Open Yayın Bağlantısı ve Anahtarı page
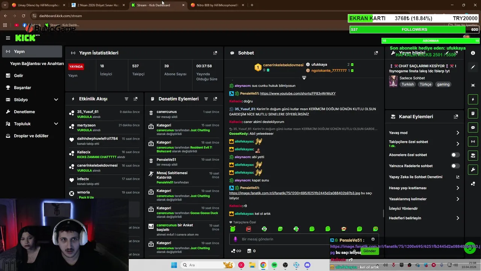The height and width of the screenshot is (271, 481). [37, 64]
